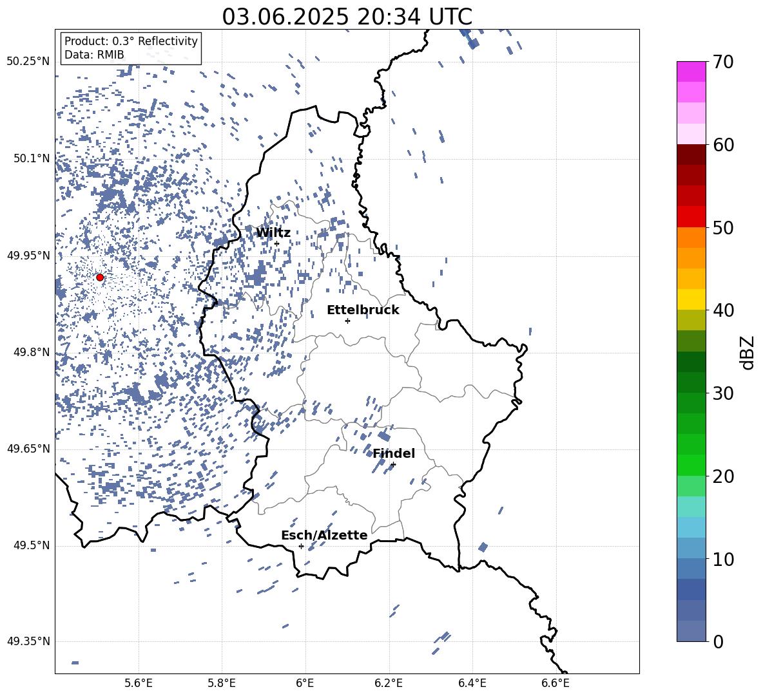Click the 10 colorbar tick label
Screen dimensions: 763x696
[x=722, y=559]
